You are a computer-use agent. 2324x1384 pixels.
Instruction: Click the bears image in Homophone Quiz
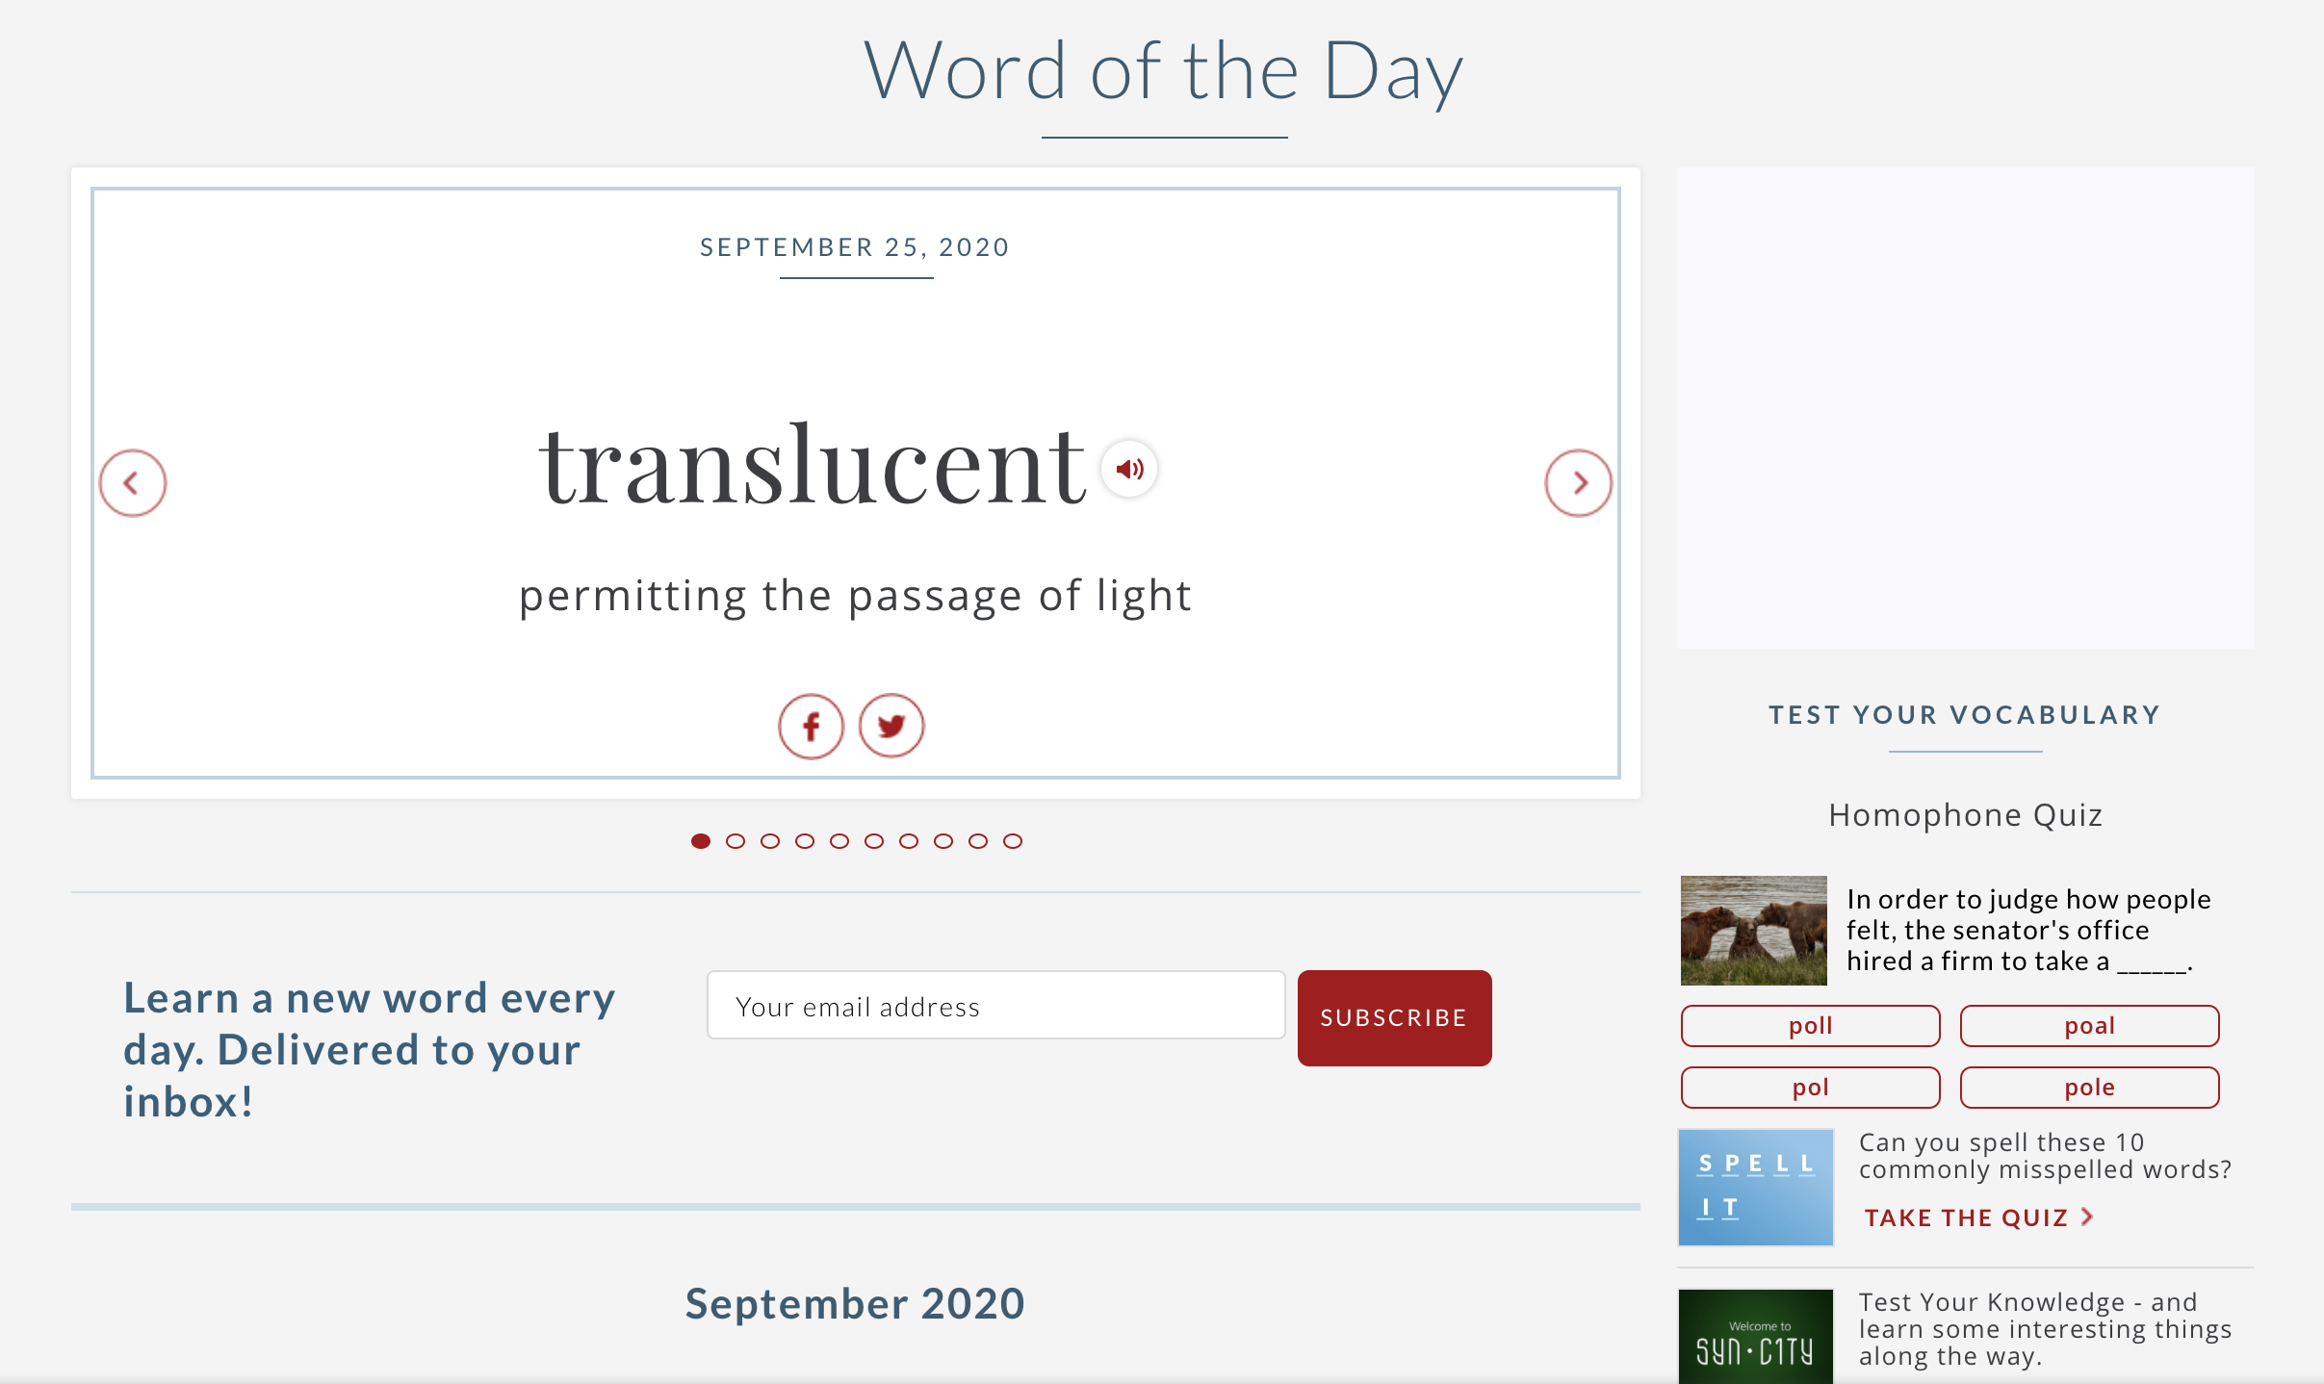pyautogui.click(x=1753, y=931)
